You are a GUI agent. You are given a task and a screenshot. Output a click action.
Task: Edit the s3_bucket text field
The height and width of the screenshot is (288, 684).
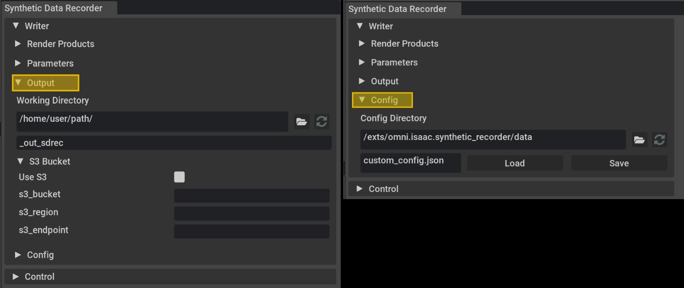click(252, 195)
